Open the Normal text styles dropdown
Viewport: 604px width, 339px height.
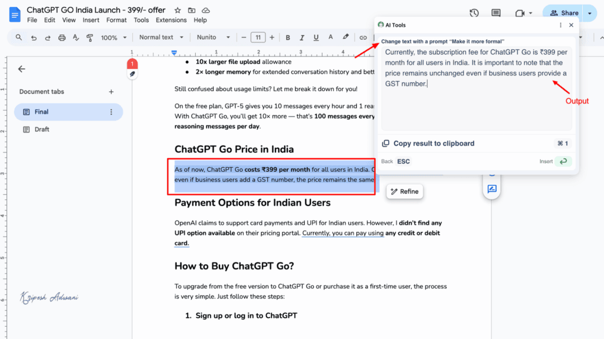coord(160,37)
